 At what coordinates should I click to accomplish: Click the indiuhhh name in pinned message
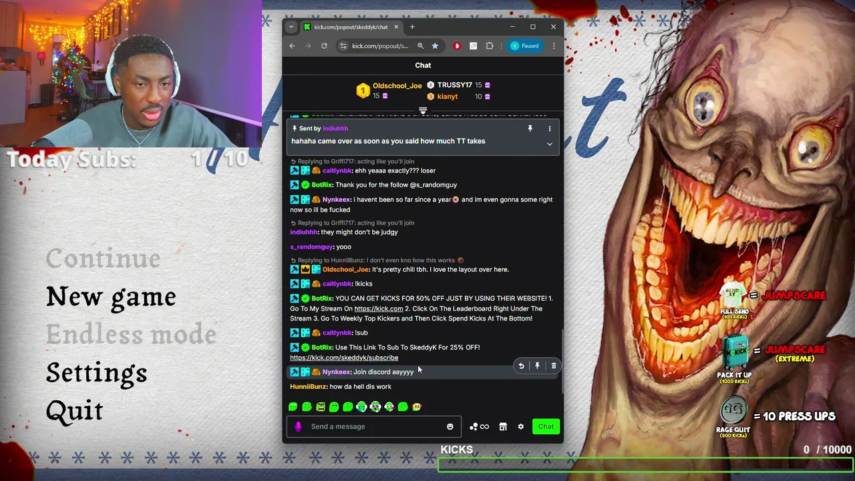pyautogui.click(x=335, y=128)
